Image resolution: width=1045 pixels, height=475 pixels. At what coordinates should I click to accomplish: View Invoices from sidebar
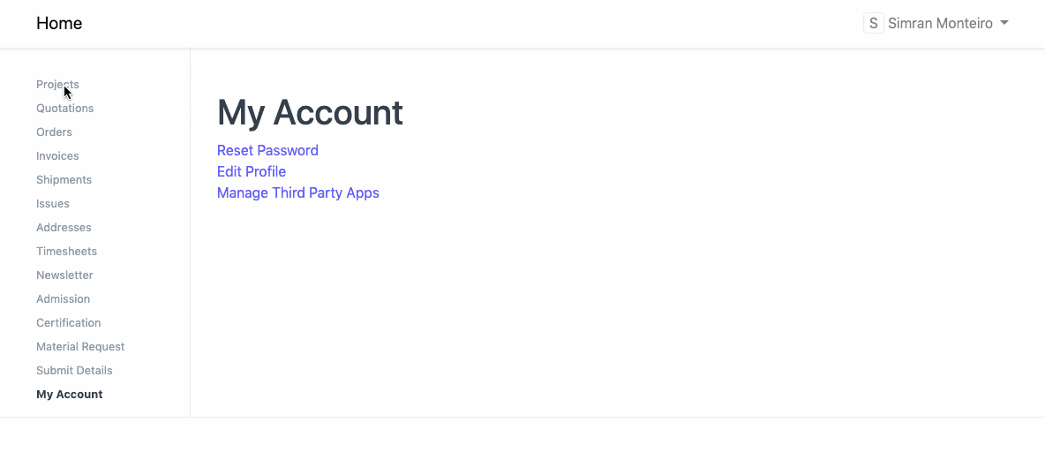click(57, 156)
